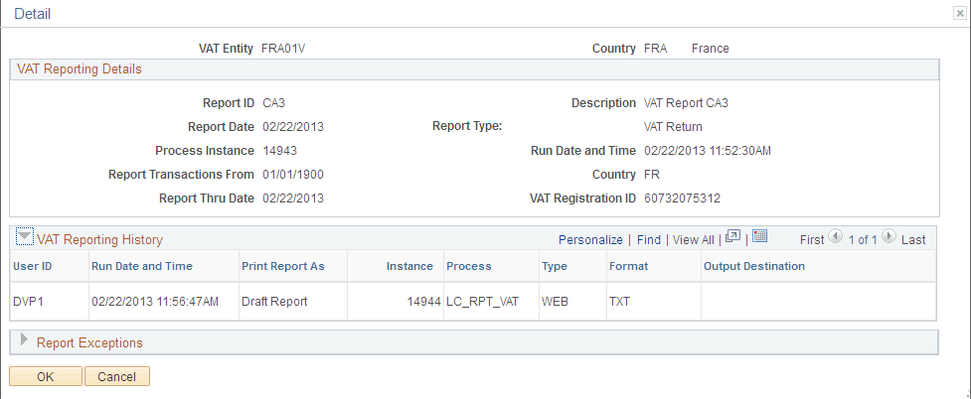
Task: Sort by Process column header
Action: pos(469,266)
